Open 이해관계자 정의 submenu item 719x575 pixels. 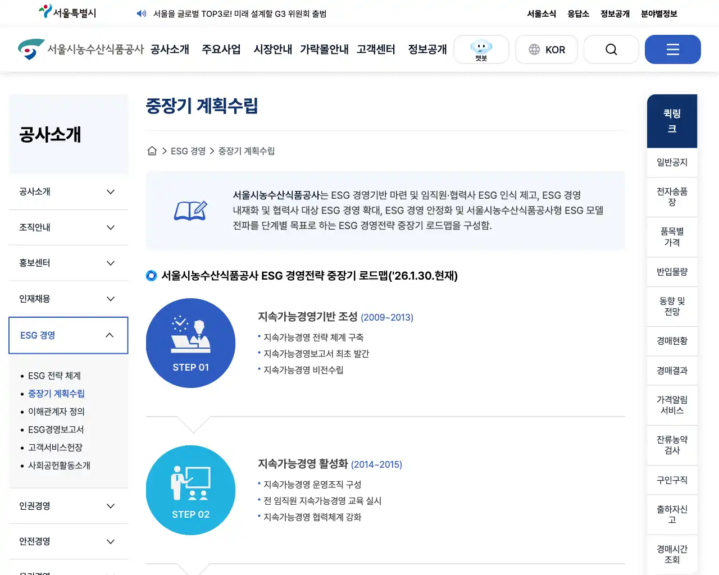pos(56,412)
